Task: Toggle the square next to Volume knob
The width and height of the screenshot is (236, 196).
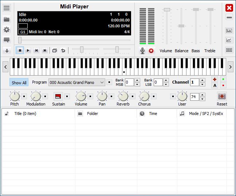Action: 90,96
